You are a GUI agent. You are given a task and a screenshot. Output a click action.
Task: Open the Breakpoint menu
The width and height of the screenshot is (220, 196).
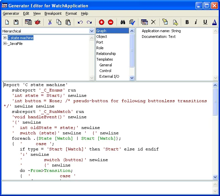53,13
